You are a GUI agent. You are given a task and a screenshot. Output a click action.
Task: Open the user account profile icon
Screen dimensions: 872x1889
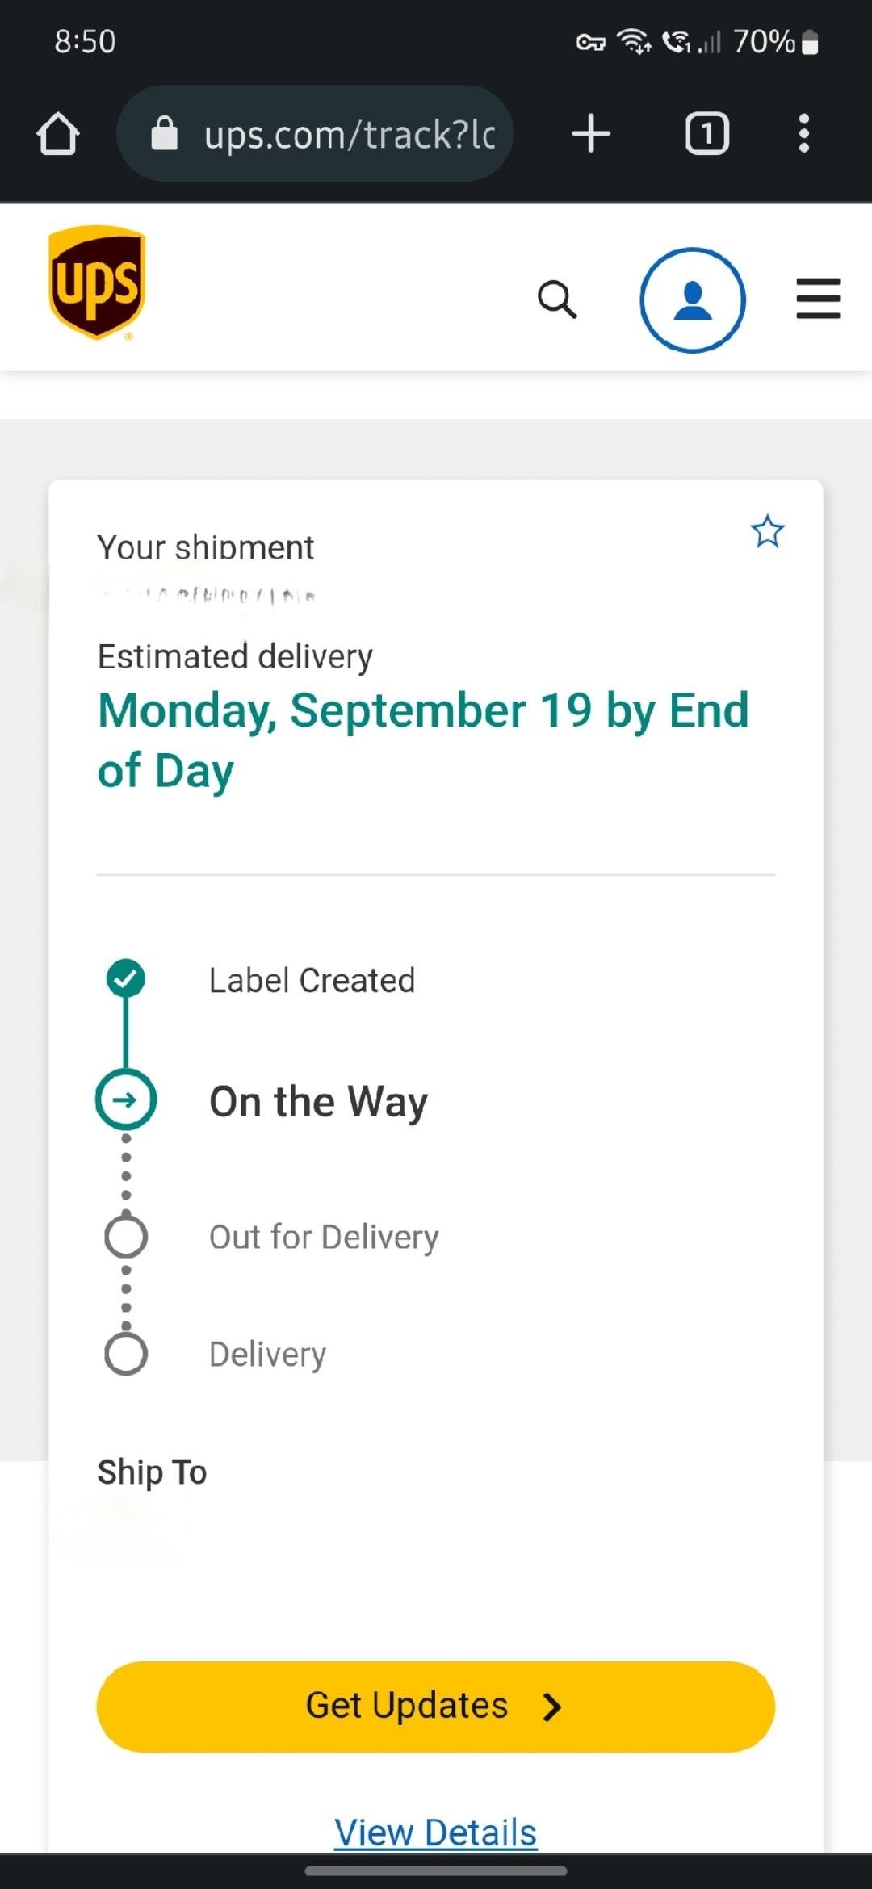click(x=693, y=299)
